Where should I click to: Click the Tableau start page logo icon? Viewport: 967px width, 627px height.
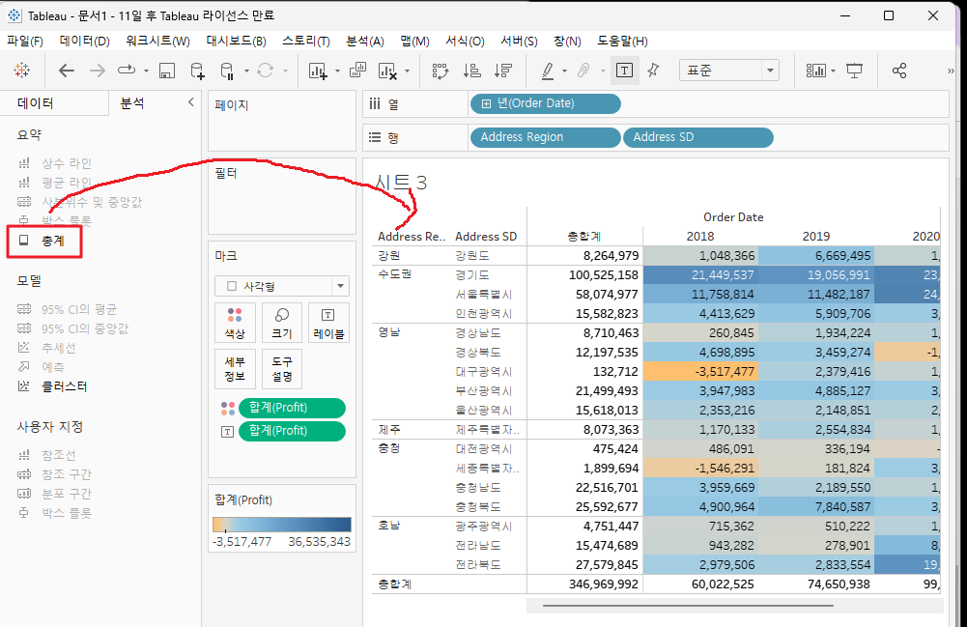(x=21, y=71)
